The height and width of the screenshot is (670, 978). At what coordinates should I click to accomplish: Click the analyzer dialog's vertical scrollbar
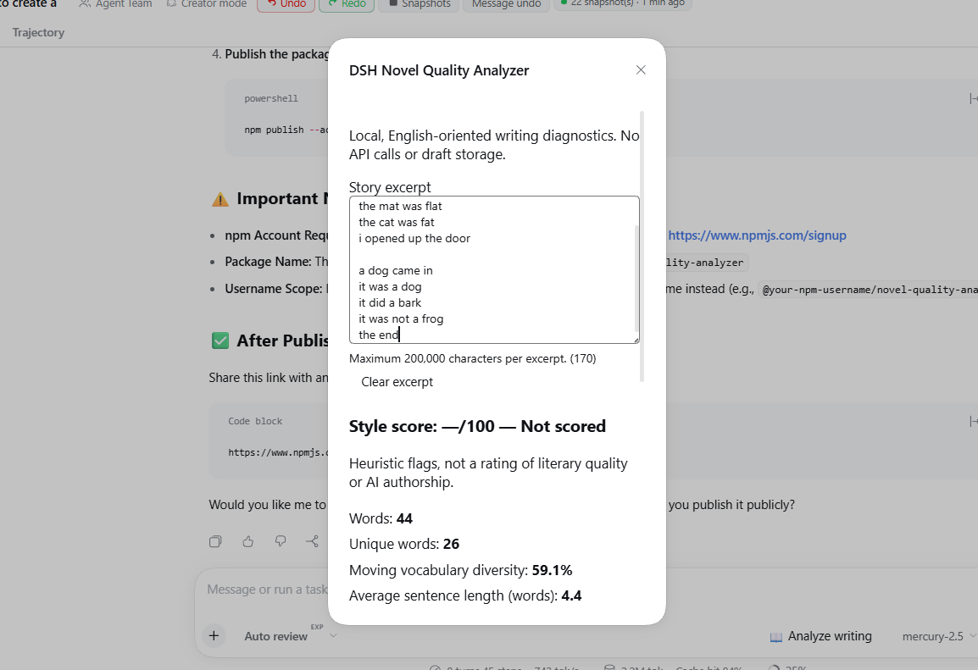(x=642, y=246)
